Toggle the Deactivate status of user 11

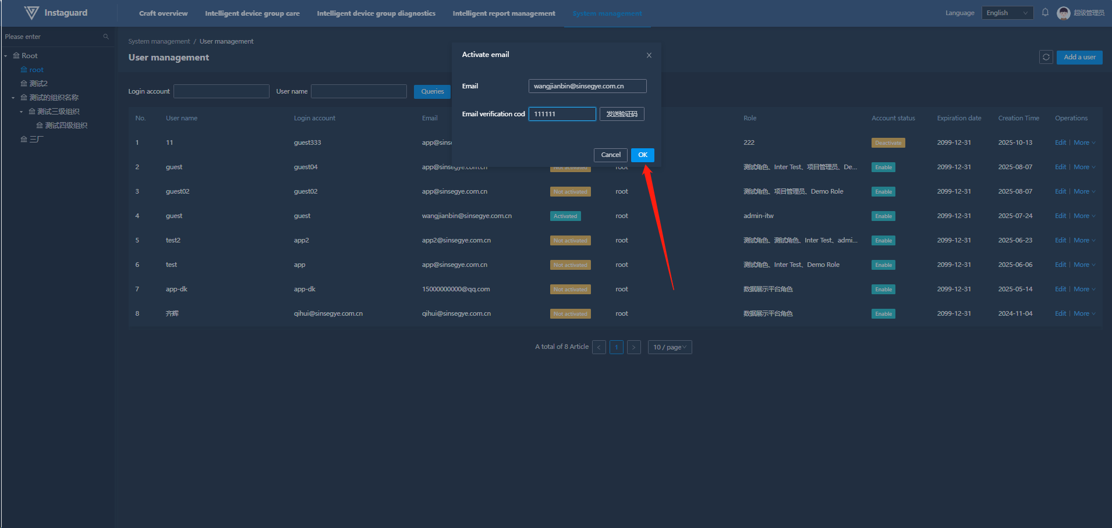pos(888,143)
